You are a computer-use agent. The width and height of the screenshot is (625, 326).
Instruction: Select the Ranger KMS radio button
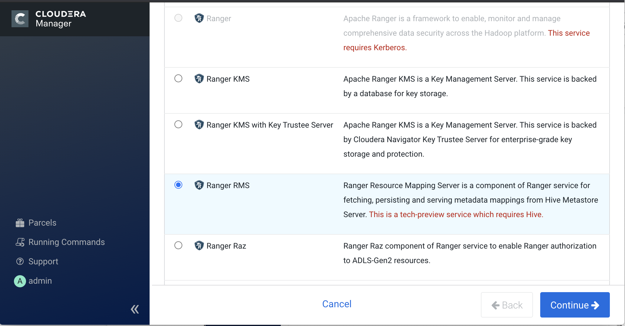[178, 78]
